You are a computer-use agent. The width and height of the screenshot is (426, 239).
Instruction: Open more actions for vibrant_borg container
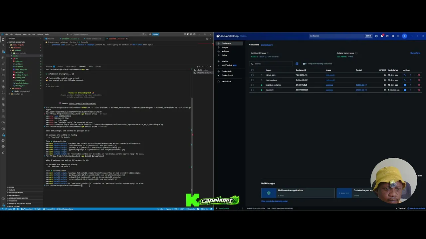pos(410,75)
